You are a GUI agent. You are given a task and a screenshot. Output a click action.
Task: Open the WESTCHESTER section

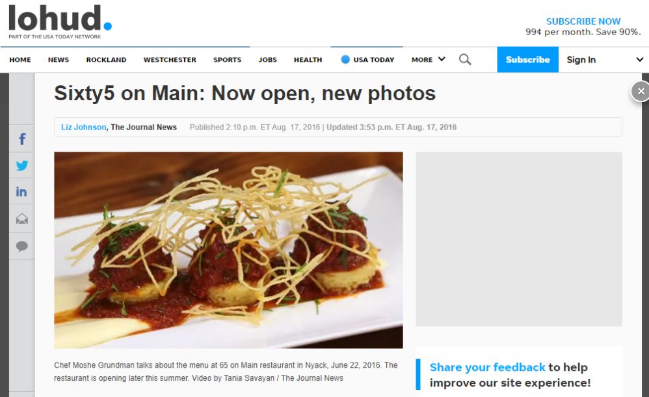click(170, 60)
